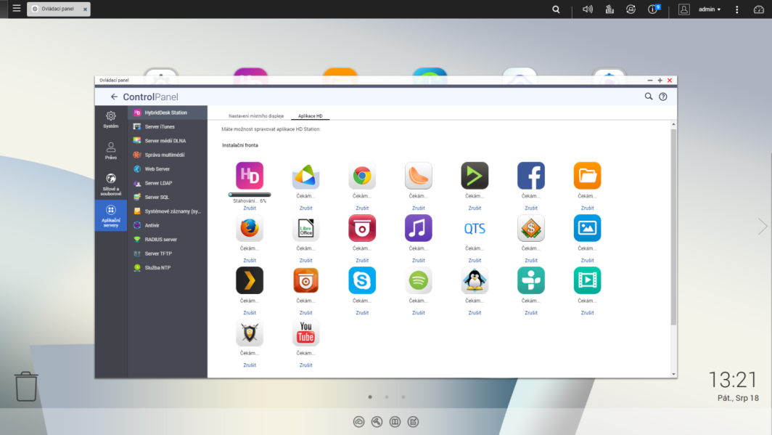The height and width of the screenshot is (435, 772).
Task: Open Antivir entry
Action: point(168,225)
